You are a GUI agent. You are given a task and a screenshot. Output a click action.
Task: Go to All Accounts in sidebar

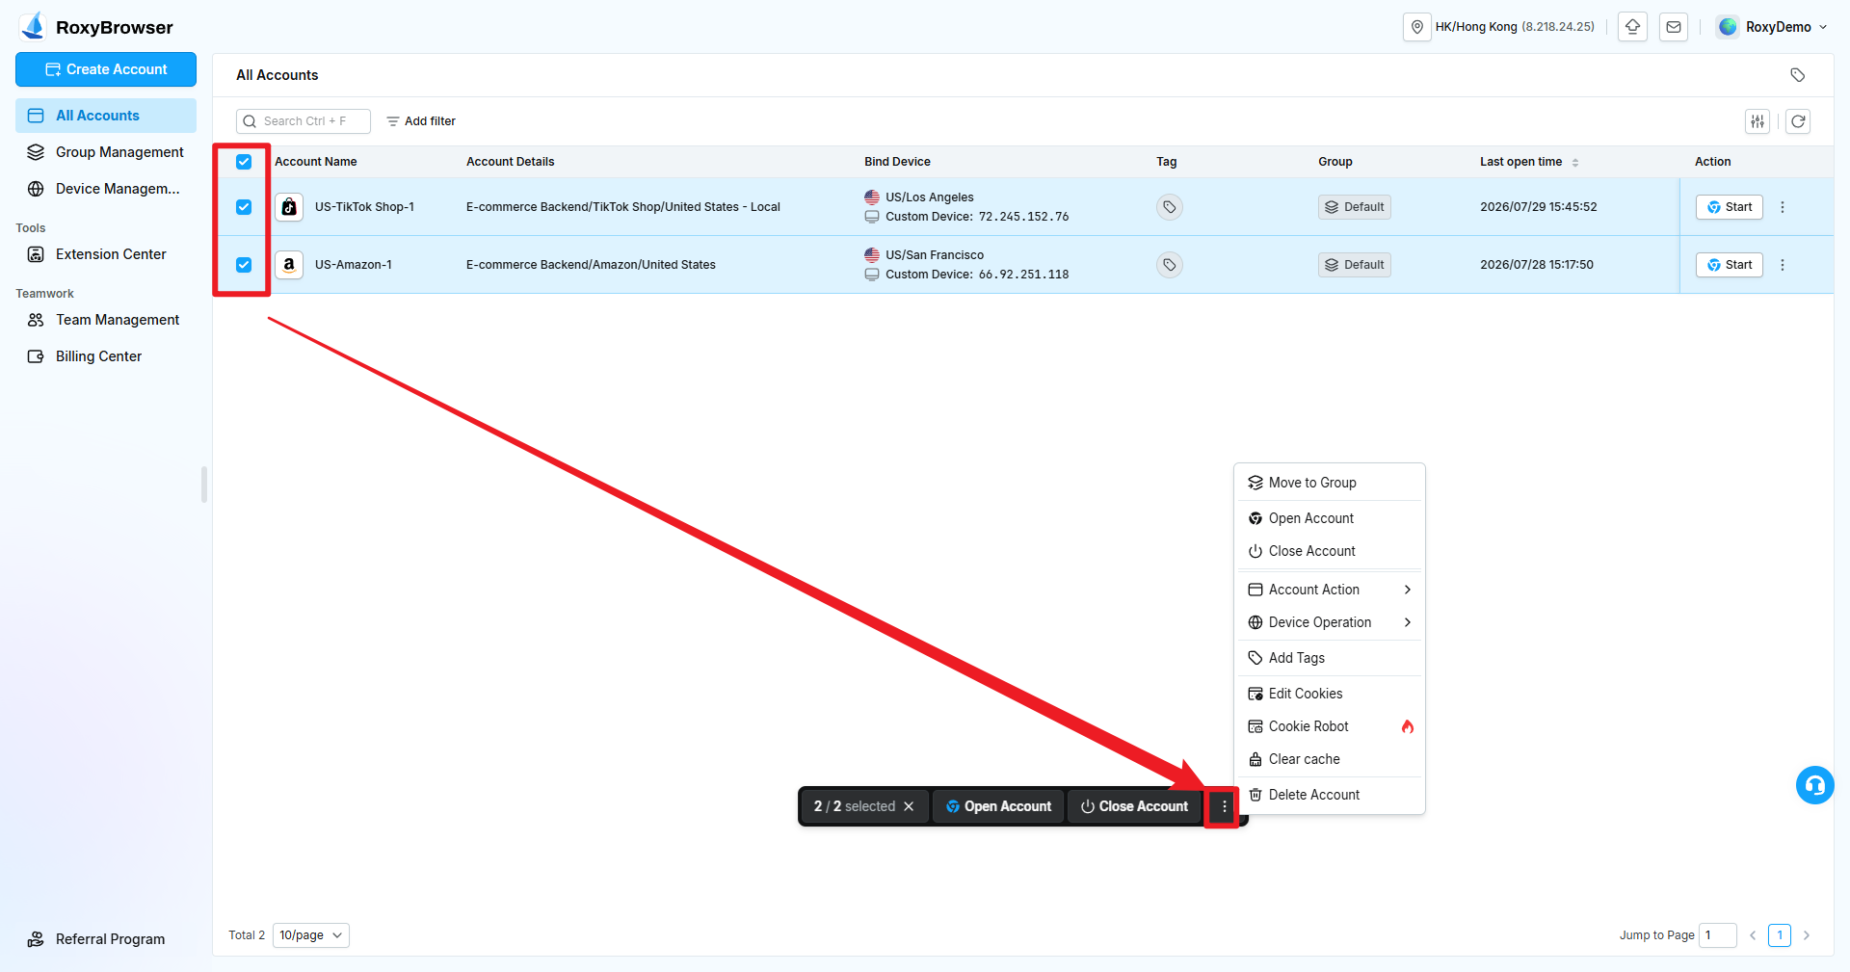tap(106, 116)
